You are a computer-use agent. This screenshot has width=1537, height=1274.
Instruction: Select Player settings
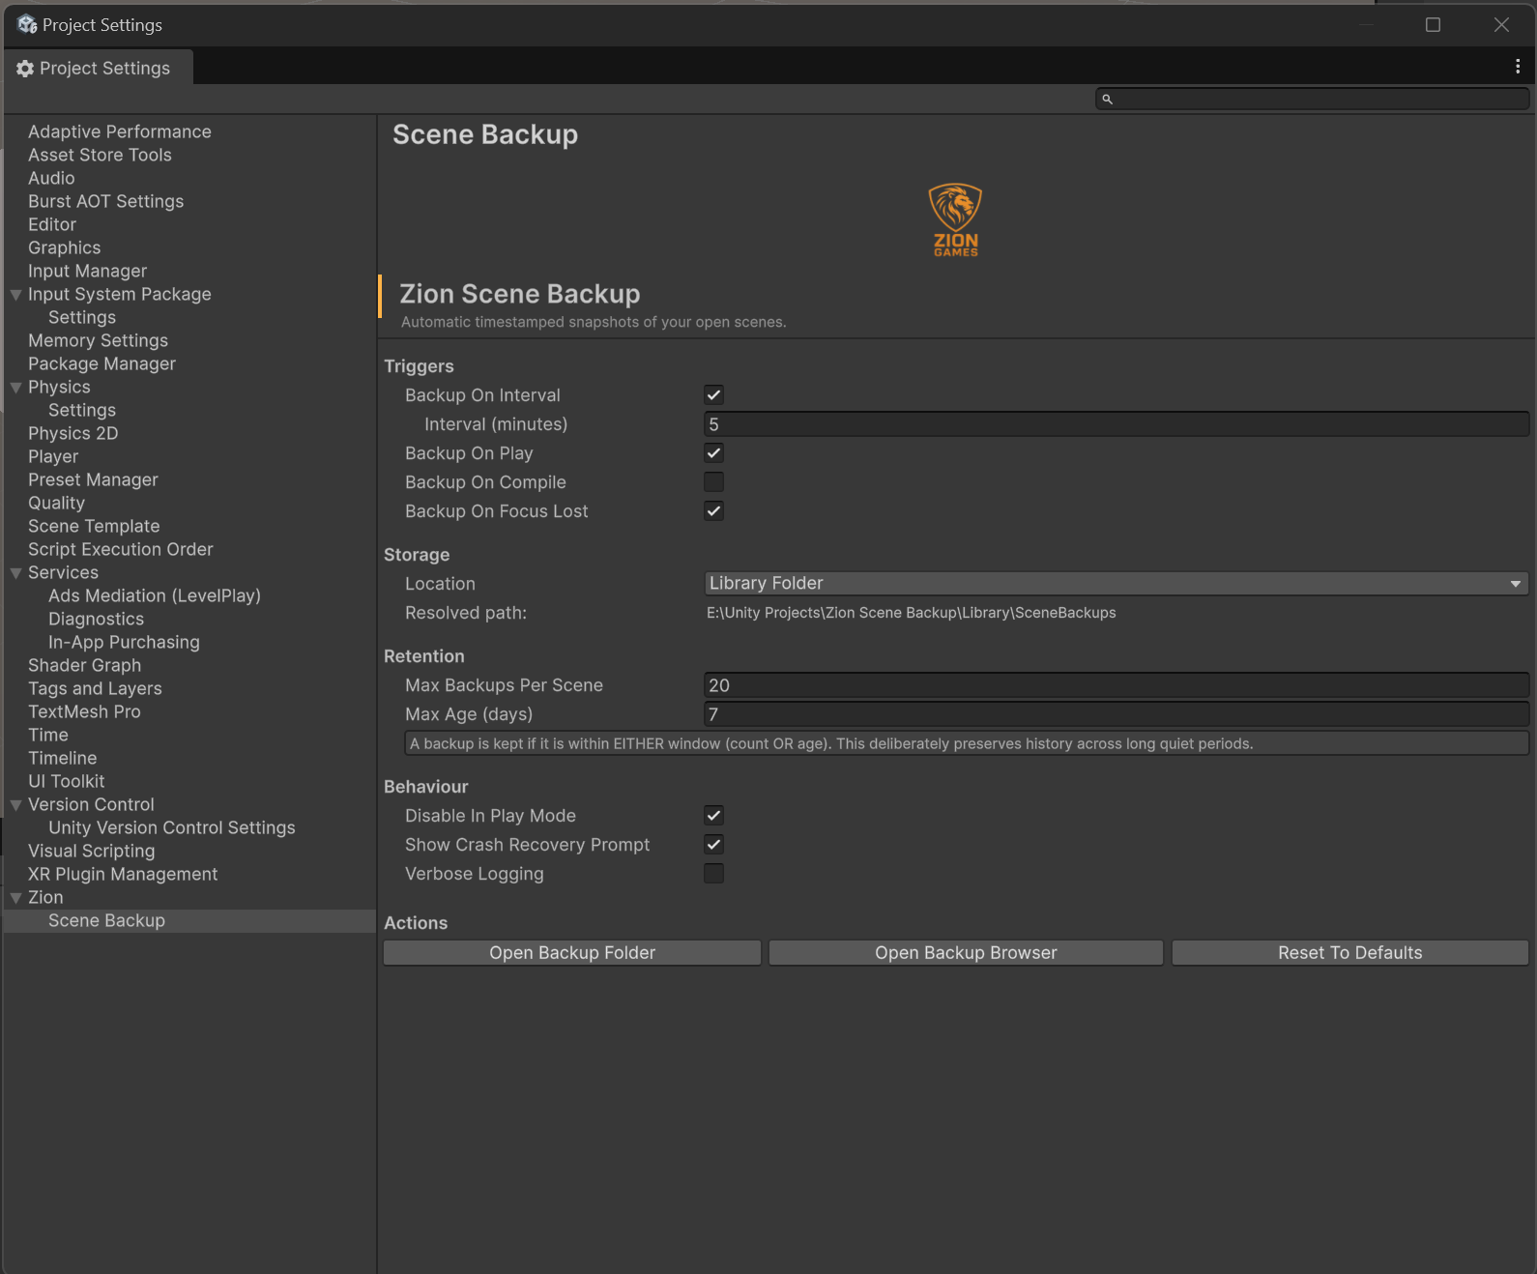click(53, 456)
